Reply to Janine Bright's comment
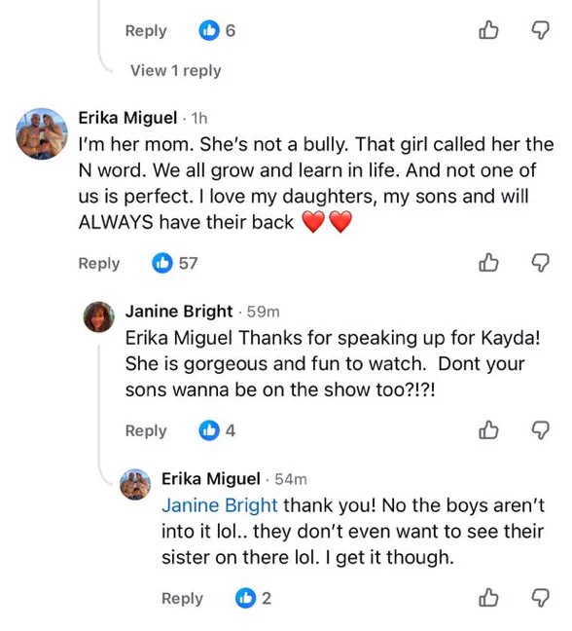Screen dimensions: 572x631 (x=146, y=430)
